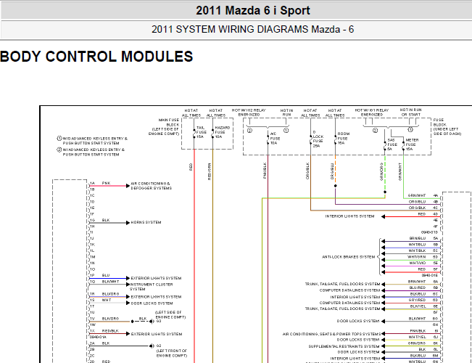Click 'INTERIOR LIGHTS SYSTEM' on pin 4D row
The width and height of the screenshot is (472, 363).
point(349,216)
